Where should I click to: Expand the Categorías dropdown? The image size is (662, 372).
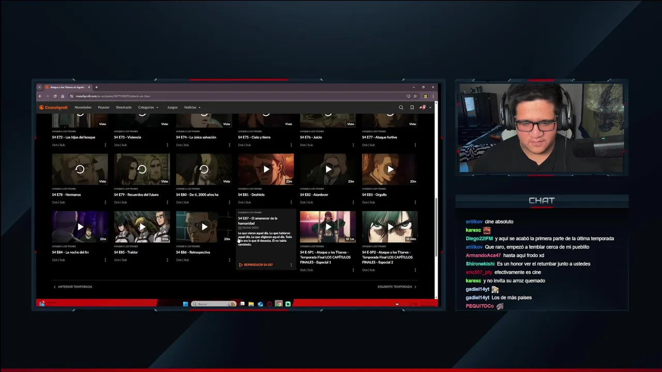148,107
